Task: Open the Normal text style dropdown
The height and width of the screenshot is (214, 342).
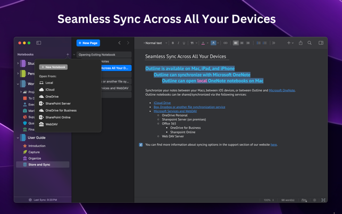Action: [x=155, y=43]
